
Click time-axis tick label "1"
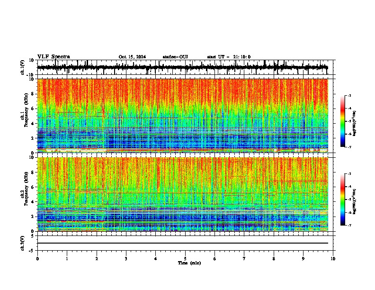(x=67, y=259)
